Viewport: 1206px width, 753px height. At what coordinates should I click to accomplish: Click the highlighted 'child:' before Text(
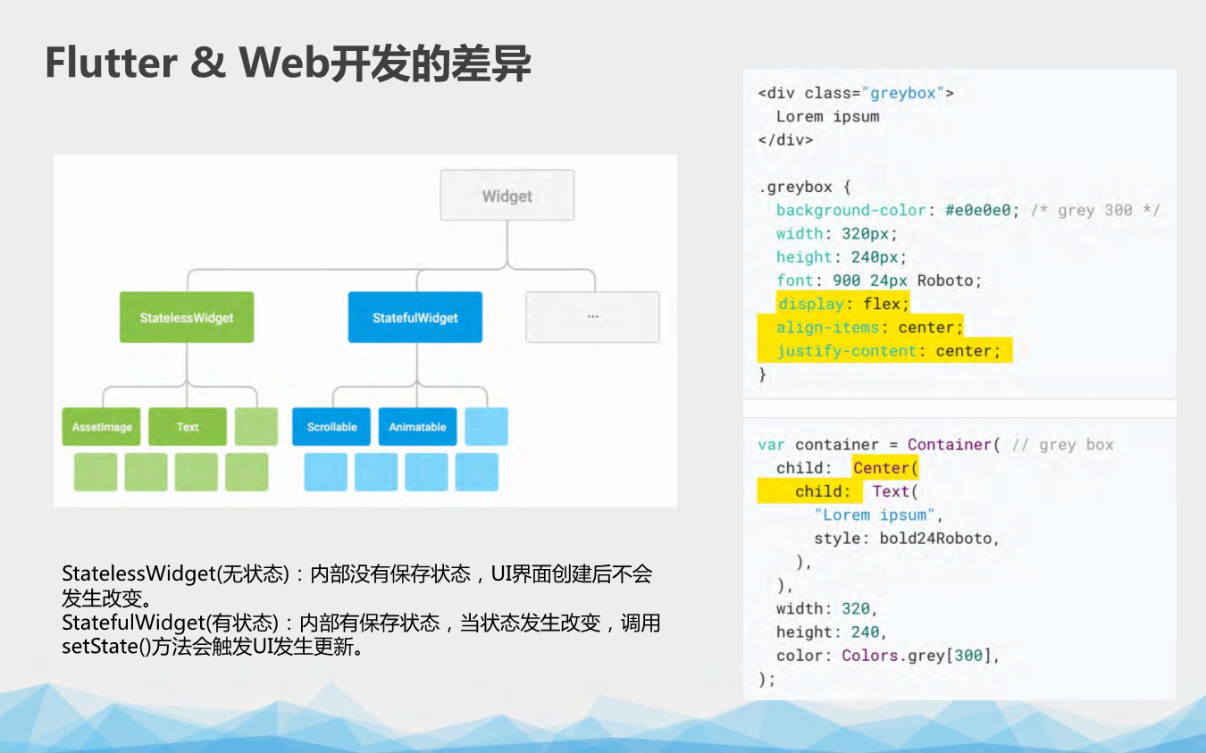823,491
